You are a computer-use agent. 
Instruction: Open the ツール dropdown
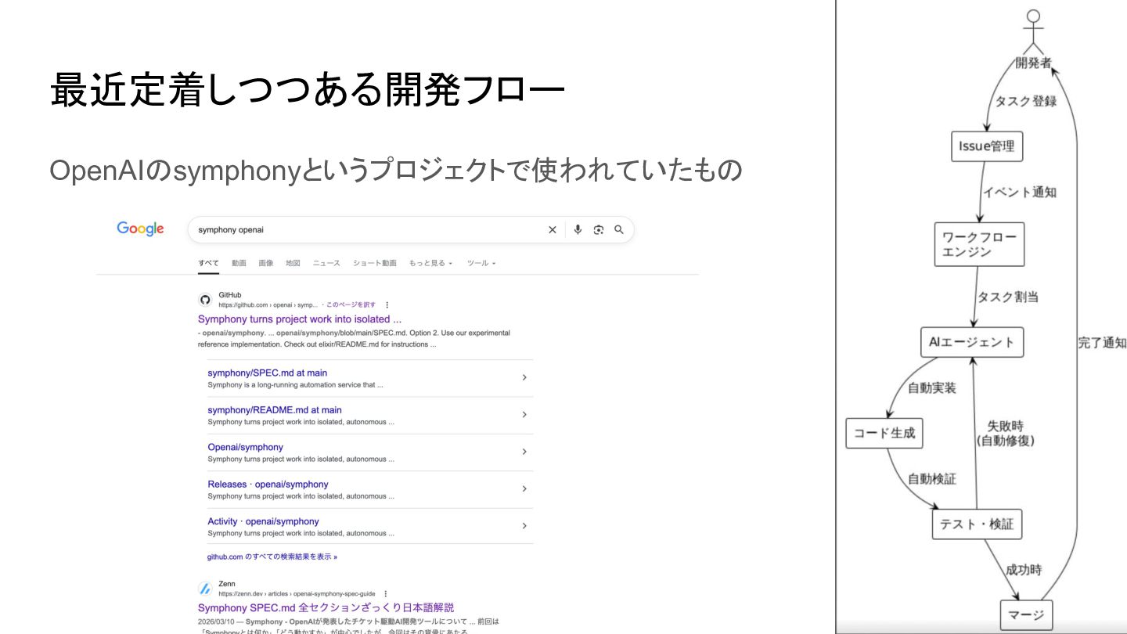click(x=481, y=263)
